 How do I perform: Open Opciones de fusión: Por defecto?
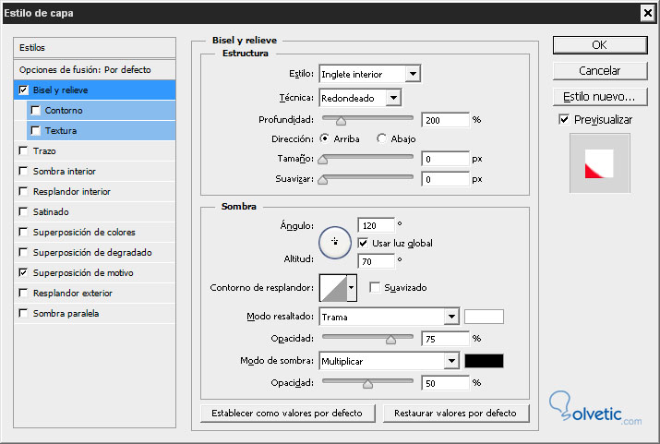tap(95, 69)
